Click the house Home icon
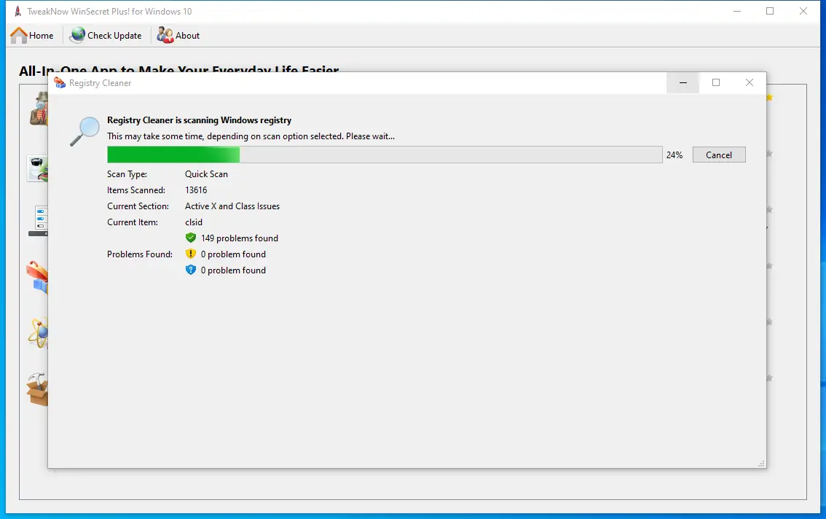The width and height of the screenshot is (826, 519). pos(19,35)
